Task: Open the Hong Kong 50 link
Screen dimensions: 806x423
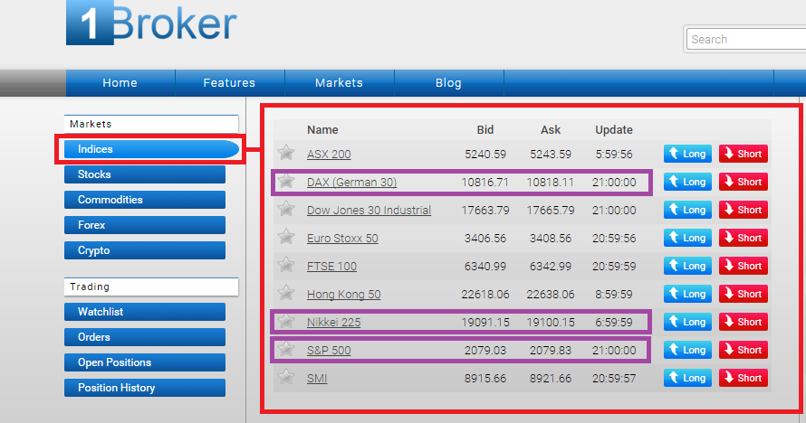Action: [343, 295]
